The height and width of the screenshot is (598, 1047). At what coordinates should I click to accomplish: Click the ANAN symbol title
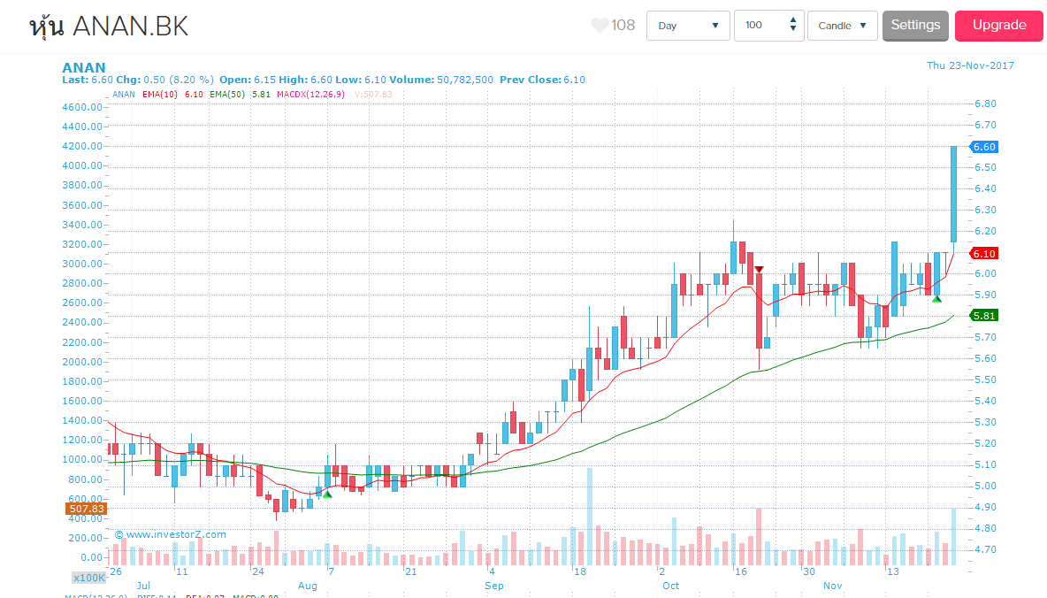pyautogui.click(x=83, y=67)
